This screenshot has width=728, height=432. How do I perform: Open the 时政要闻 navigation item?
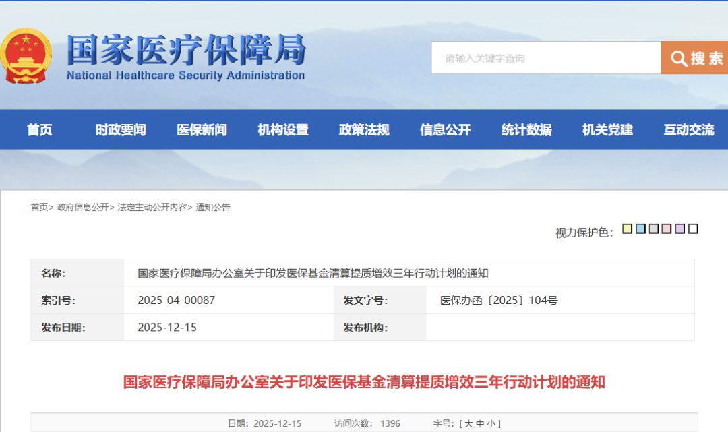(121, 130)
